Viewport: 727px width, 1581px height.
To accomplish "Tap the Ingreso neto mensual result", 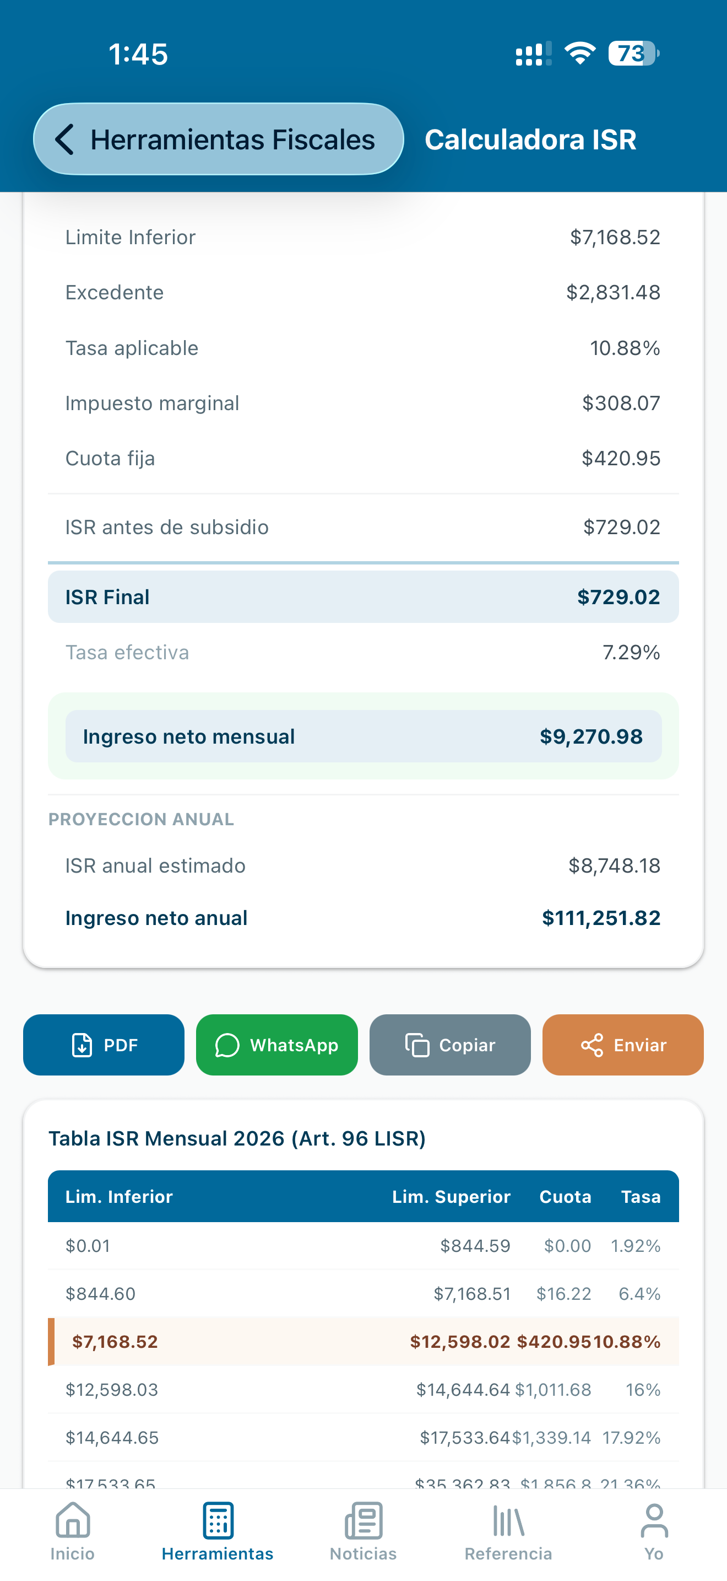I will [363, 736].
